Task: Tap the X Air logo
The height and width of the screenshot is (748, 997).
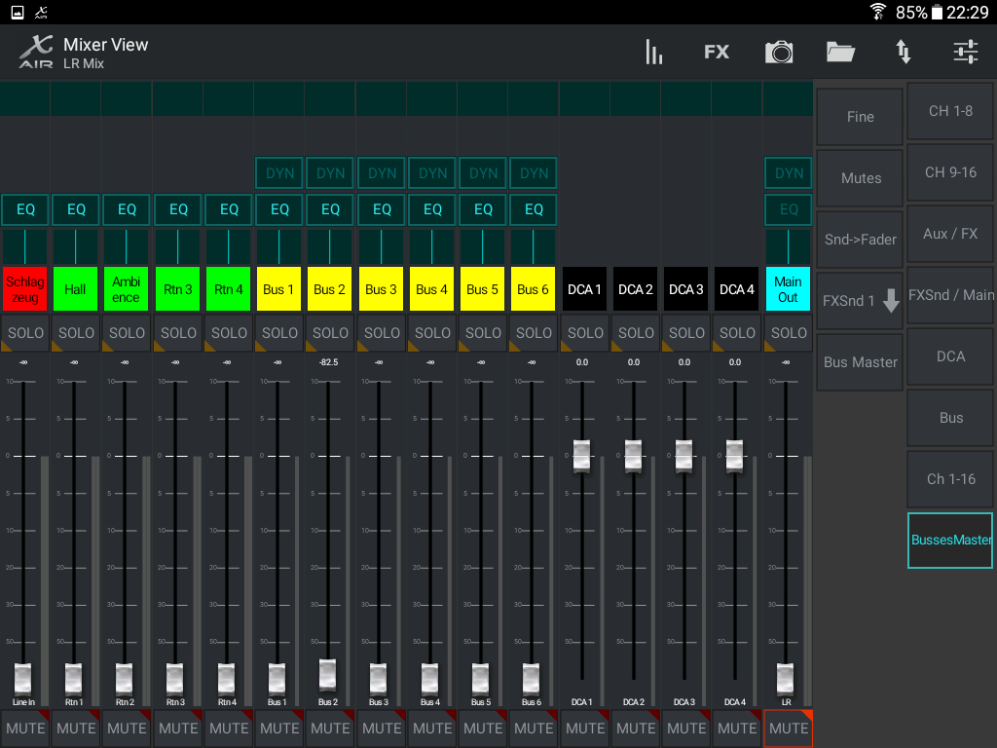Action: [36, 53]
